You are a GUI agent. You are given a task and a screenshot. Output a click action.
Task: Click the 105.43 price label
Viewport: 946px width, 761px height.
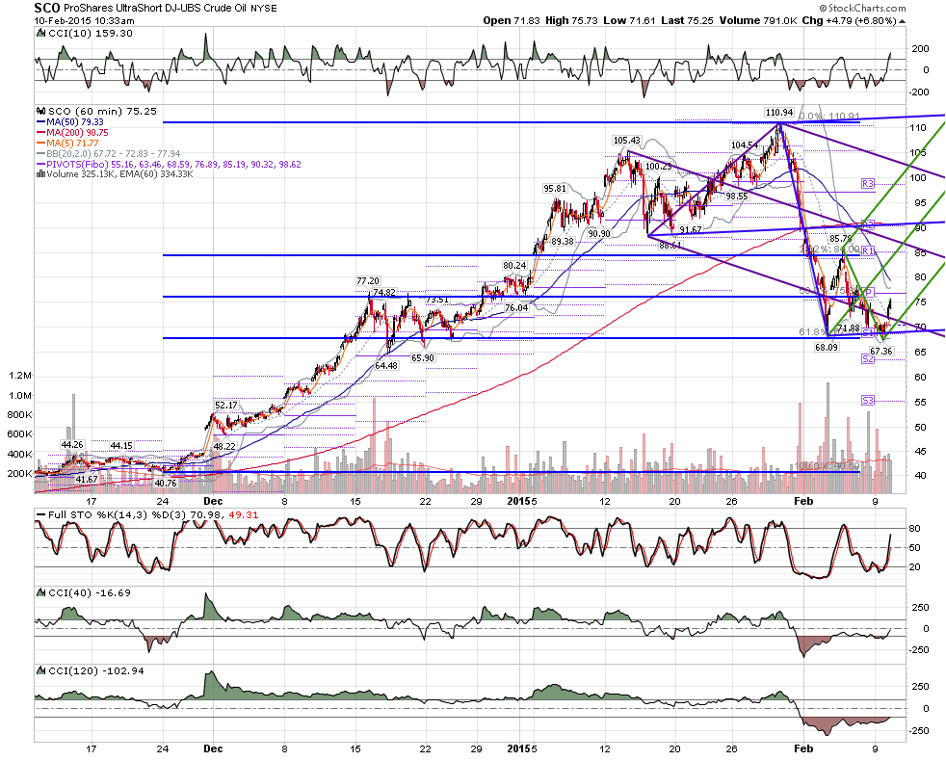(x=626, y=140)
